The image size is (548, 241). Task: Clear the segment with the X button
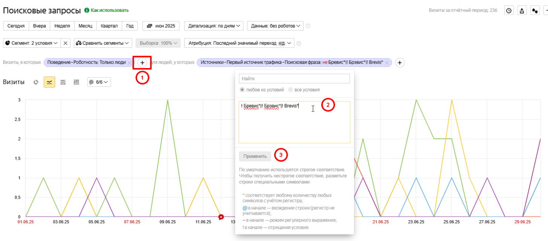pyautogui.click(x=66, y=43)
